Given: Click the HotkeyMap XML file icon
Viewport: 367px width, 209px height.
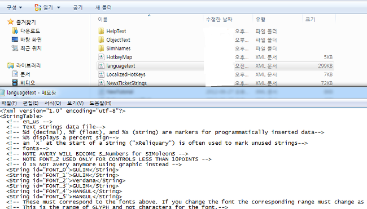Looking at the screenshot, I should (101, 57).
